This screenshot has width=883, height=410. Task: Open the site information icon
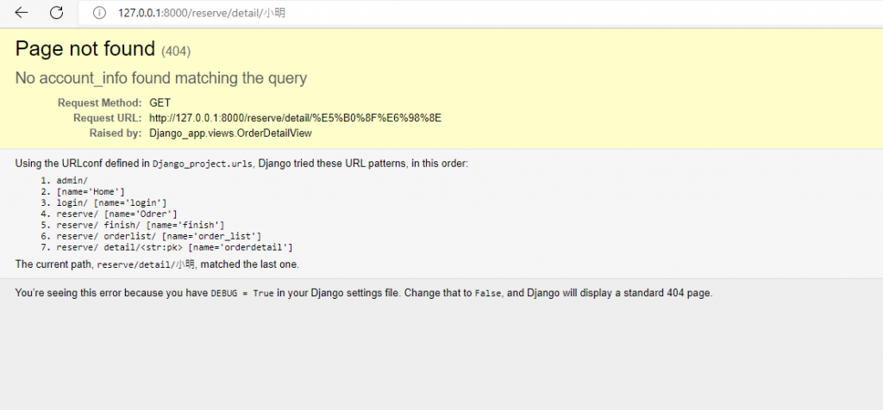[x=99, y=13]
